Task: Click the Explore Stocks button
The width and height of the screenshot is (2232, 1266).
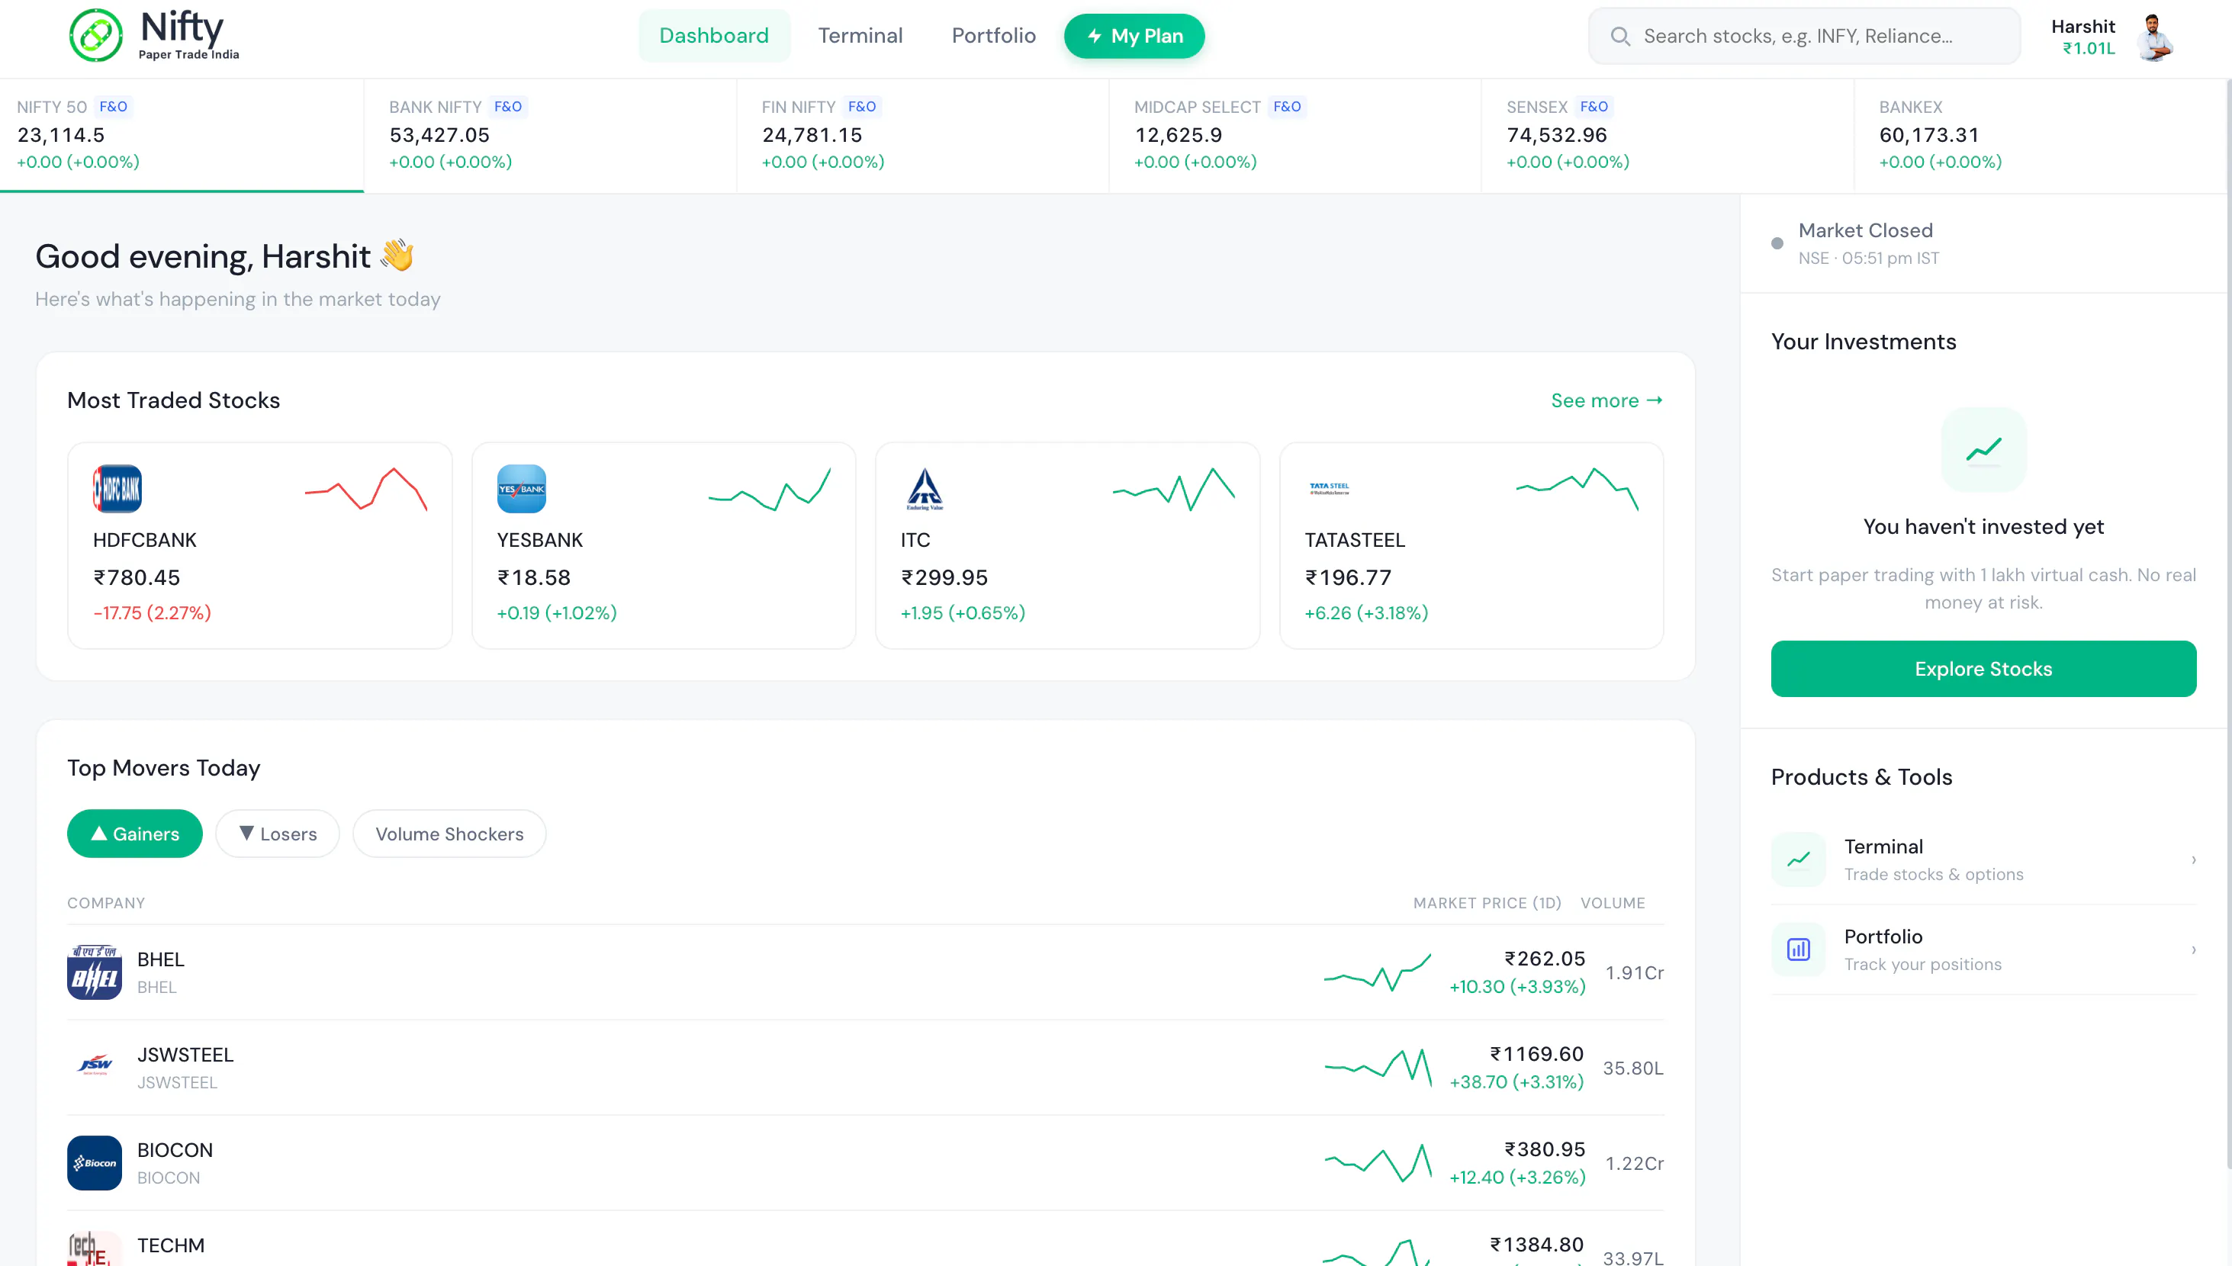Action: [x=1983, y=669]
